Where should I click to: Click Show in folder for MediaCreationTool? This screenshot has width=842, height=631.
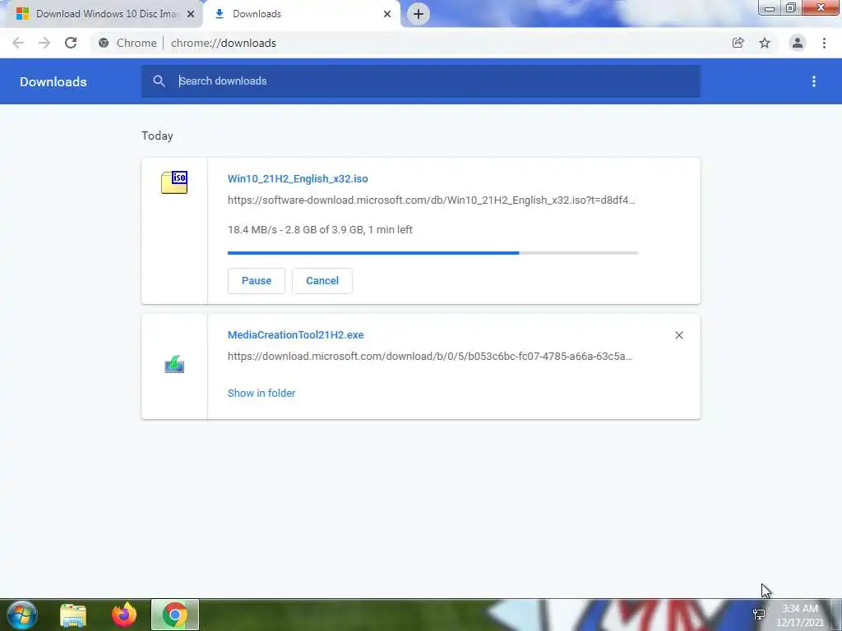261,394
